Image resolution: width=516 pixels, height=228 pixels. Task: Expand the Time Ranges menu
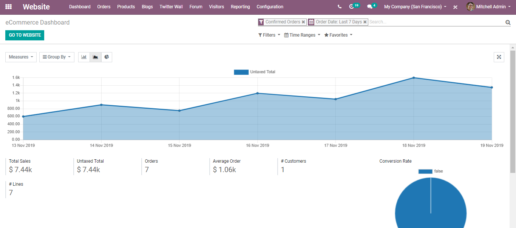(302, 35)
